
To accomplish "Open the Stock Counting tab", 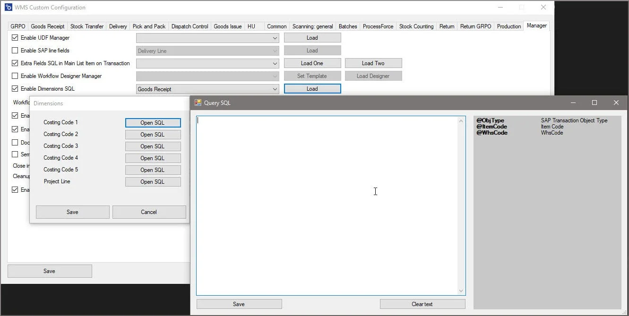I will tap(416, 26).
